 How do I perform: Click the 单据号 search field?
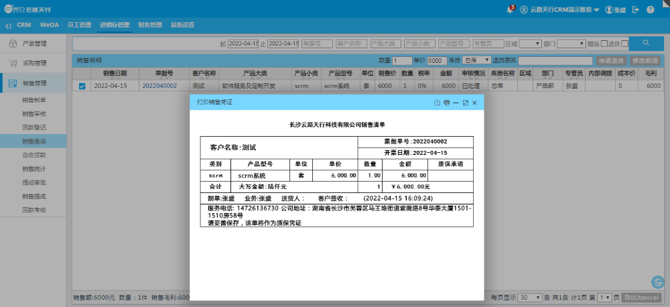317,44
